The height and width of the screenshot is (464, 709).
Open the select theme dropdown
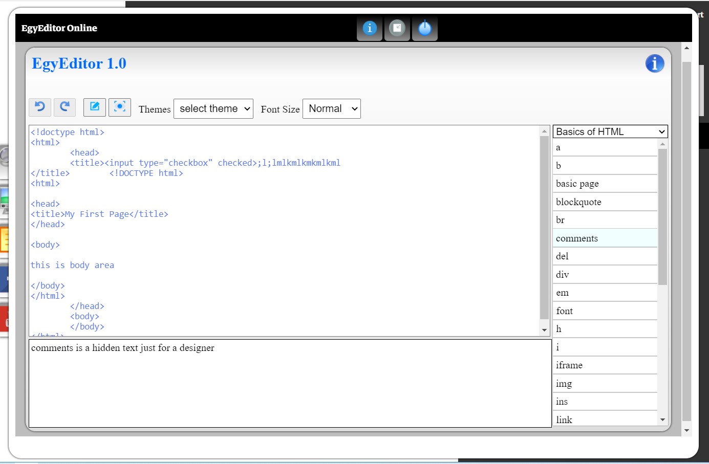(213, 109)
